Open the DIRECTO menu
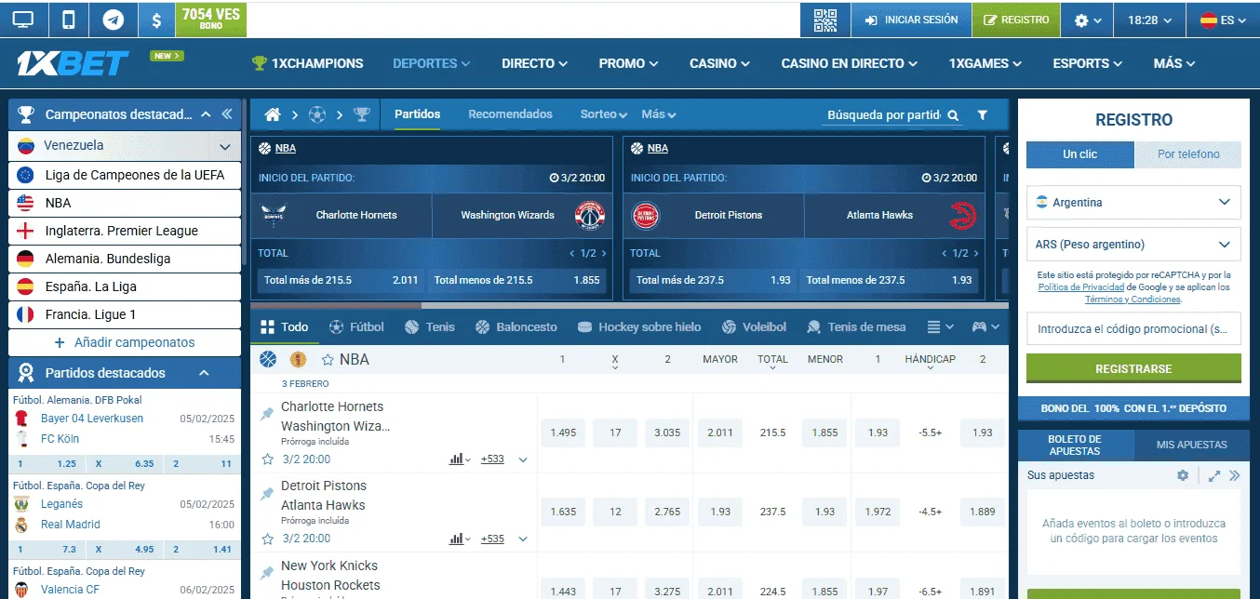1260x599 pixels. [x=534, y=63]
